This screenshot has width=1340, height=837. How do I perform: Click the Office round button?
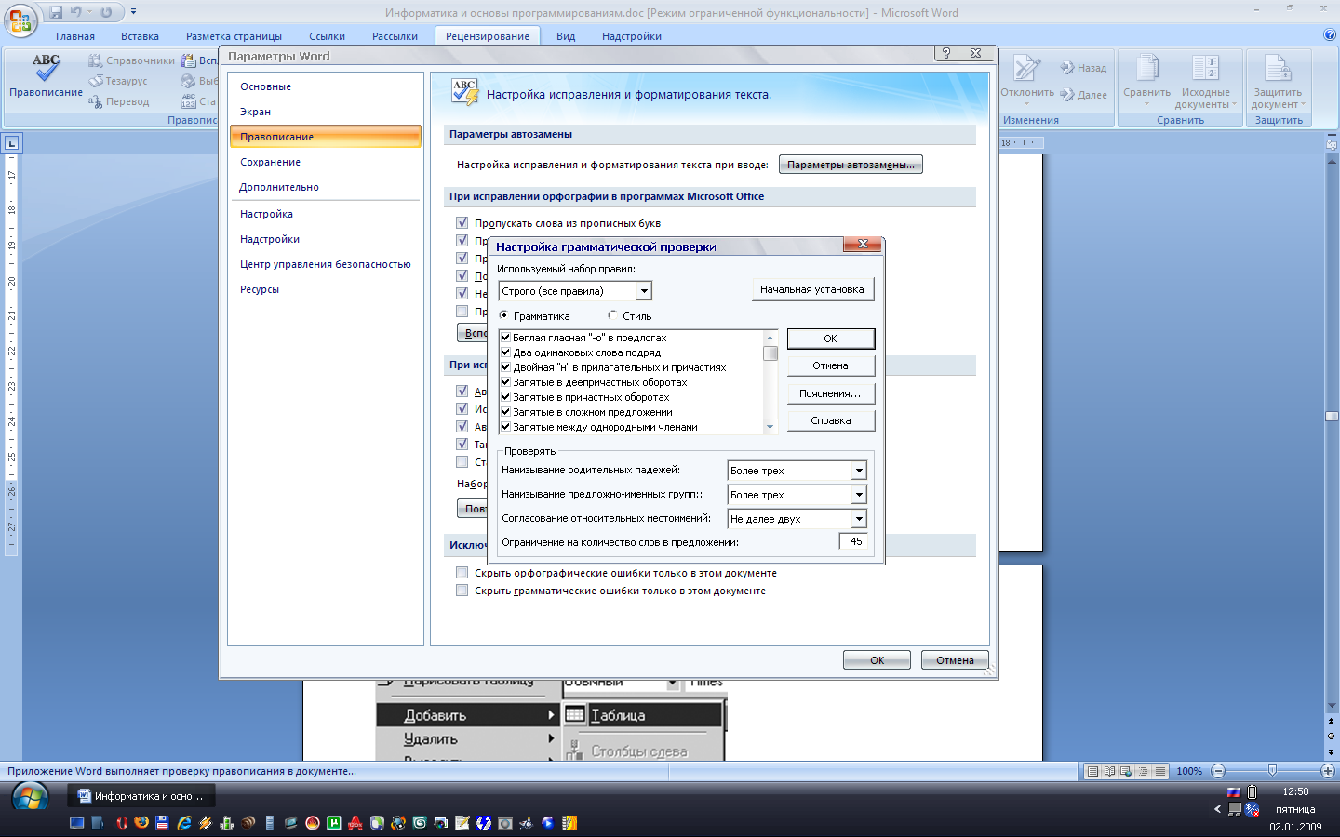pos(20,20)
